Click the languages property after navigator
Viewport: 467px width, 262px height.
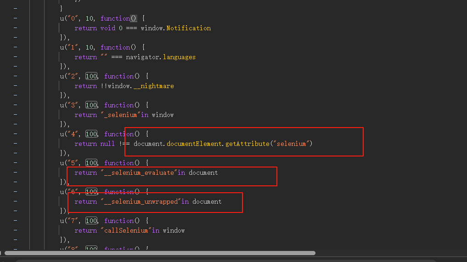point(179,57)
